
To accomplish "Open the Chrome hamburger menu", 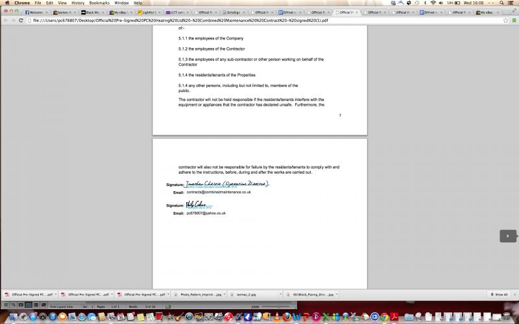I will (x=513, y=20).
